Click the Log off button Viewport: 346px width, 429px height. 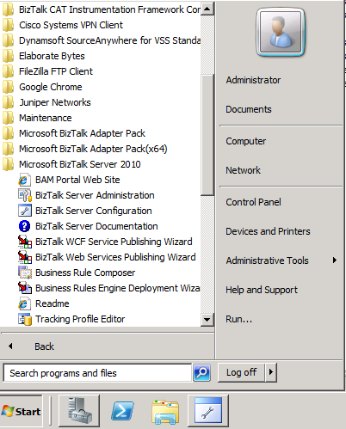pos(241,372)
